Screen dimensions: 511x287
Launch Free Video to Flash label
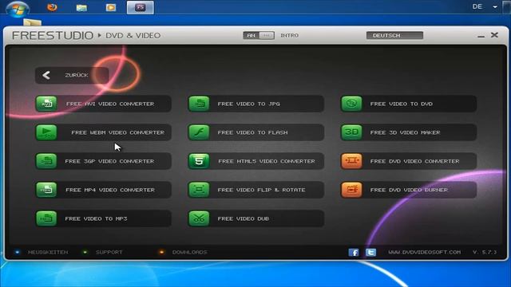(x=252, y=132)
